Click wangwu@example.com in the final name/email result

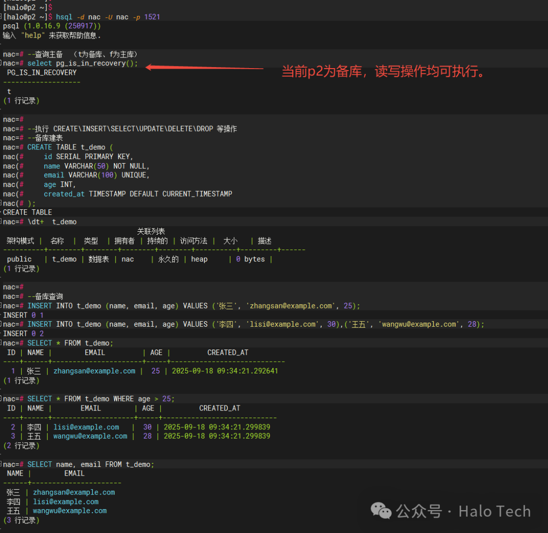click(x=70, y=511)
